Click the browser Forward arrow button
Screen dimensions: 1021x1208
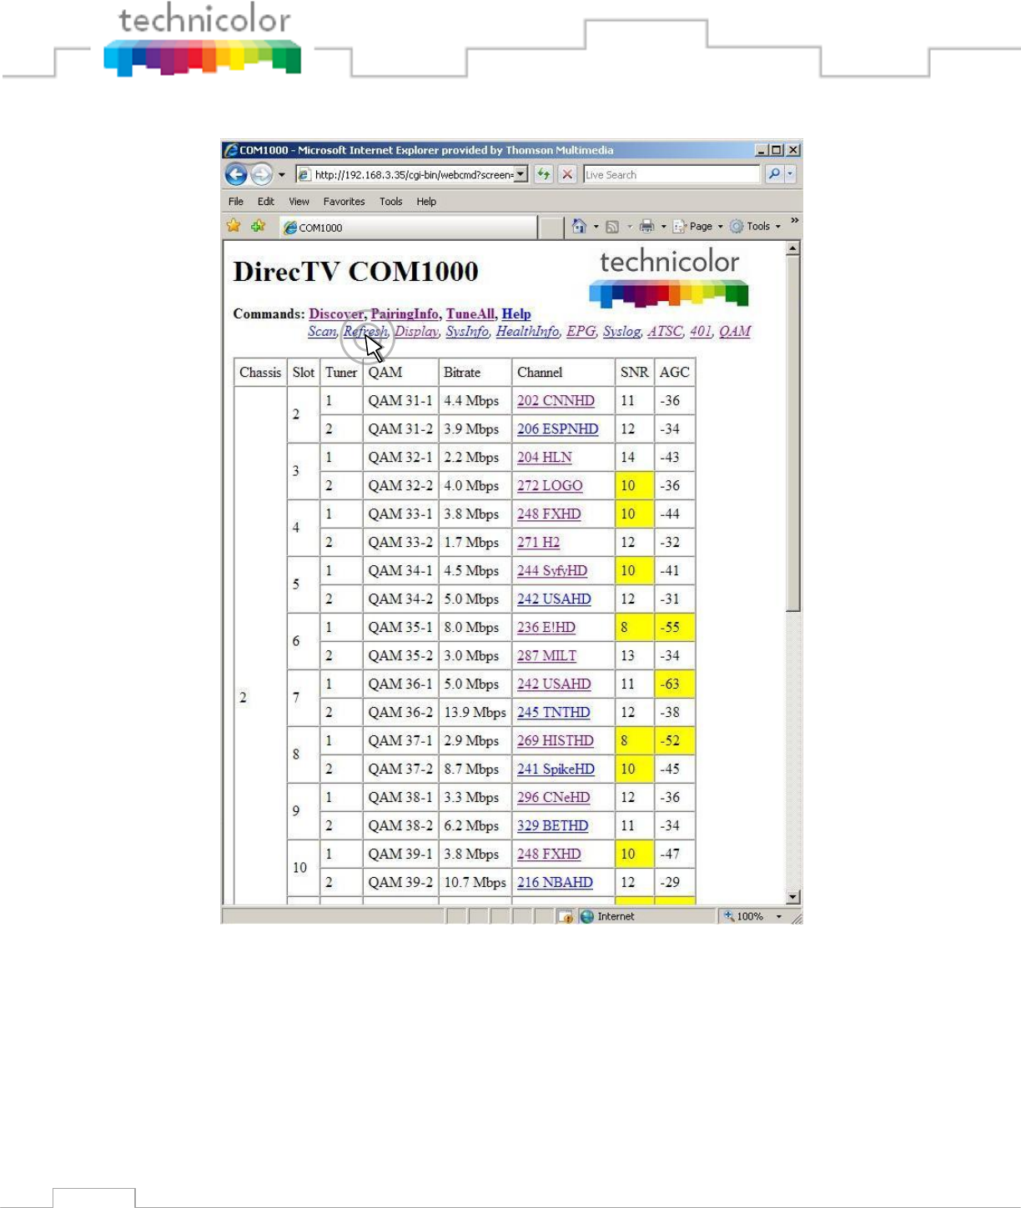(x=261, y=174)
